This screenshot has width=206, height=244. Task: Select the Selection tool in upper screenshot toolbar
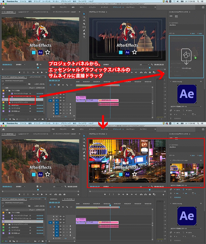[x=84, y=14]
